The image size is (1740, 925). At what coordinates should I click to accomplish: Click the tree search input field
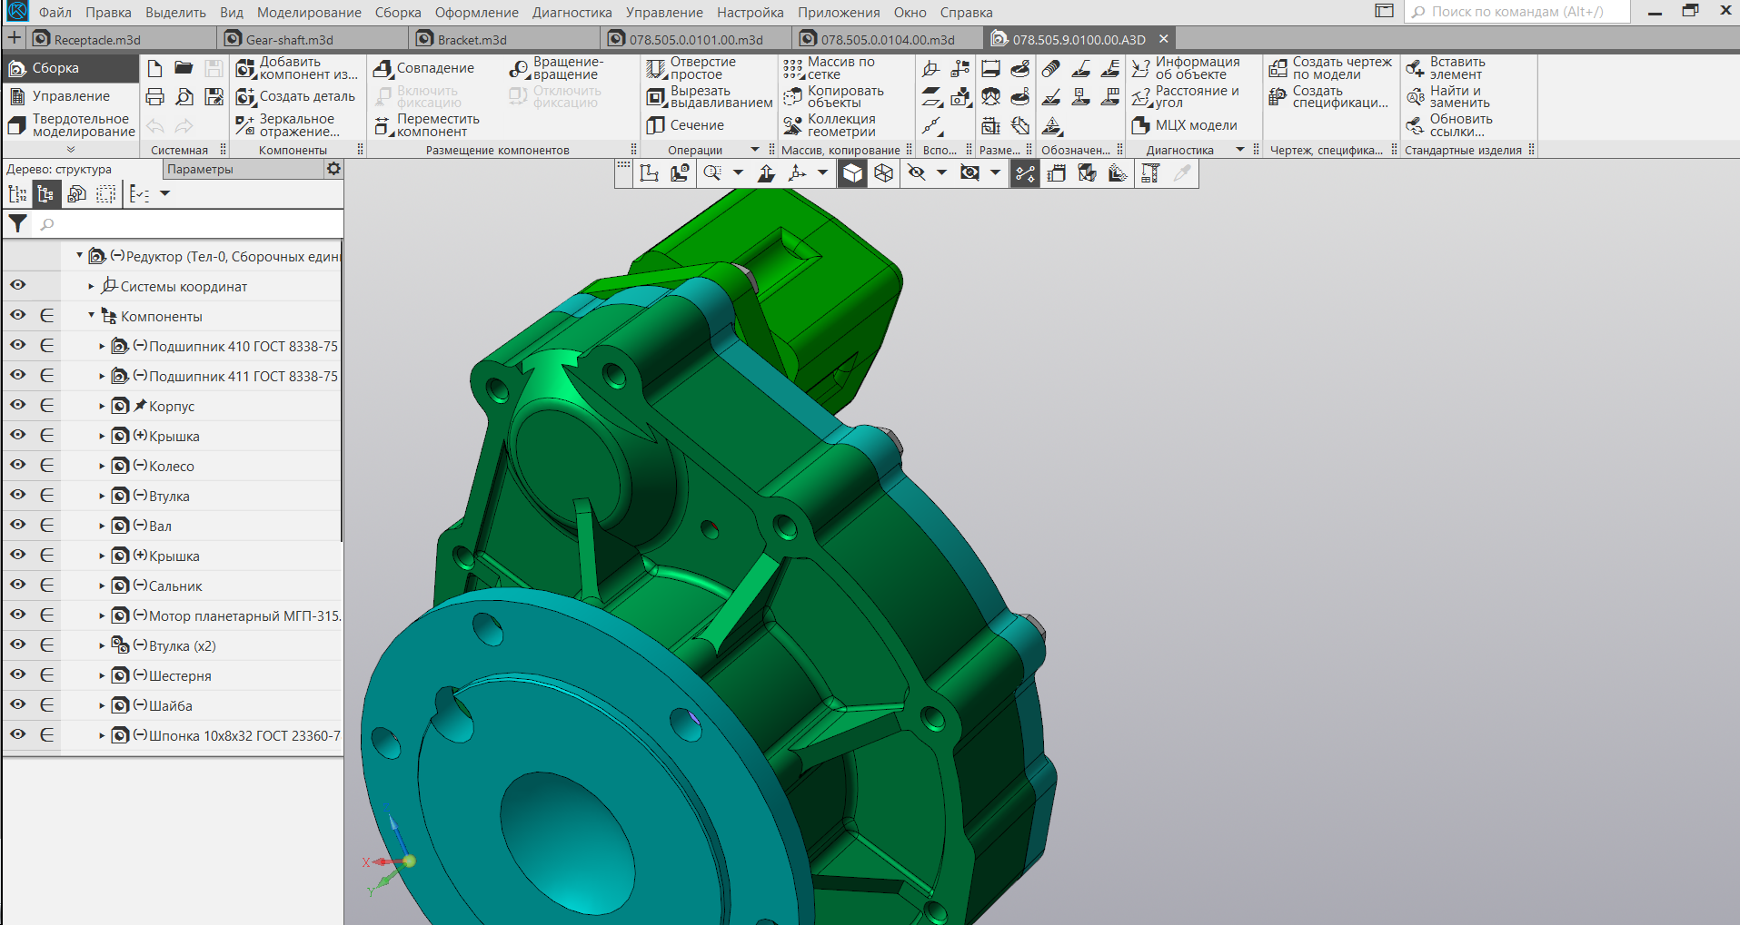tap(188, 224)
